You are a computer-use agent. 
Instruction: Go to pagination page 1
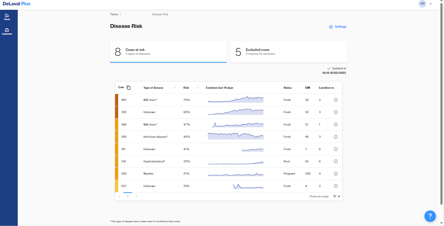point(128,197)
